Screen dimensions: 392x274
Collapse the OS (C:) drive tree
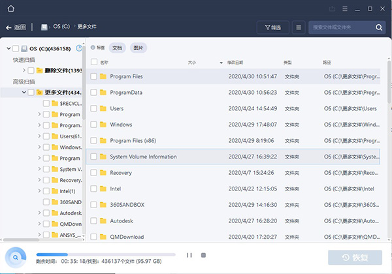coord(7,48)
